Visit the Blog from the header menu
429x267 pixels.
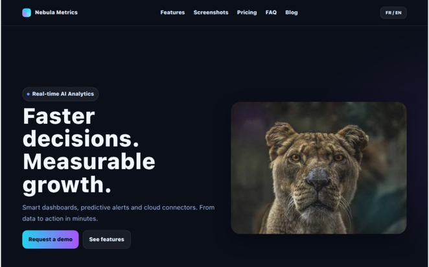pyautogui.click(x=292, y=12)
